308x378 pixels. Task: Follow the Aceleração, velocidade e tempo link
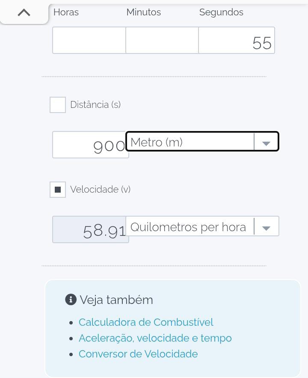(155, 338)
